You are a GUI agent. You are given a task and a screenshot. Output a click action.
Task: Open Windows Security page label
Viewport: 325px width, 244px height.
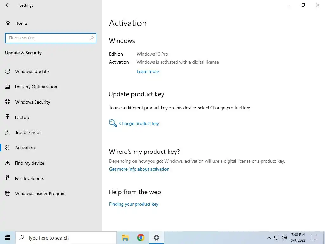point(33,102)
